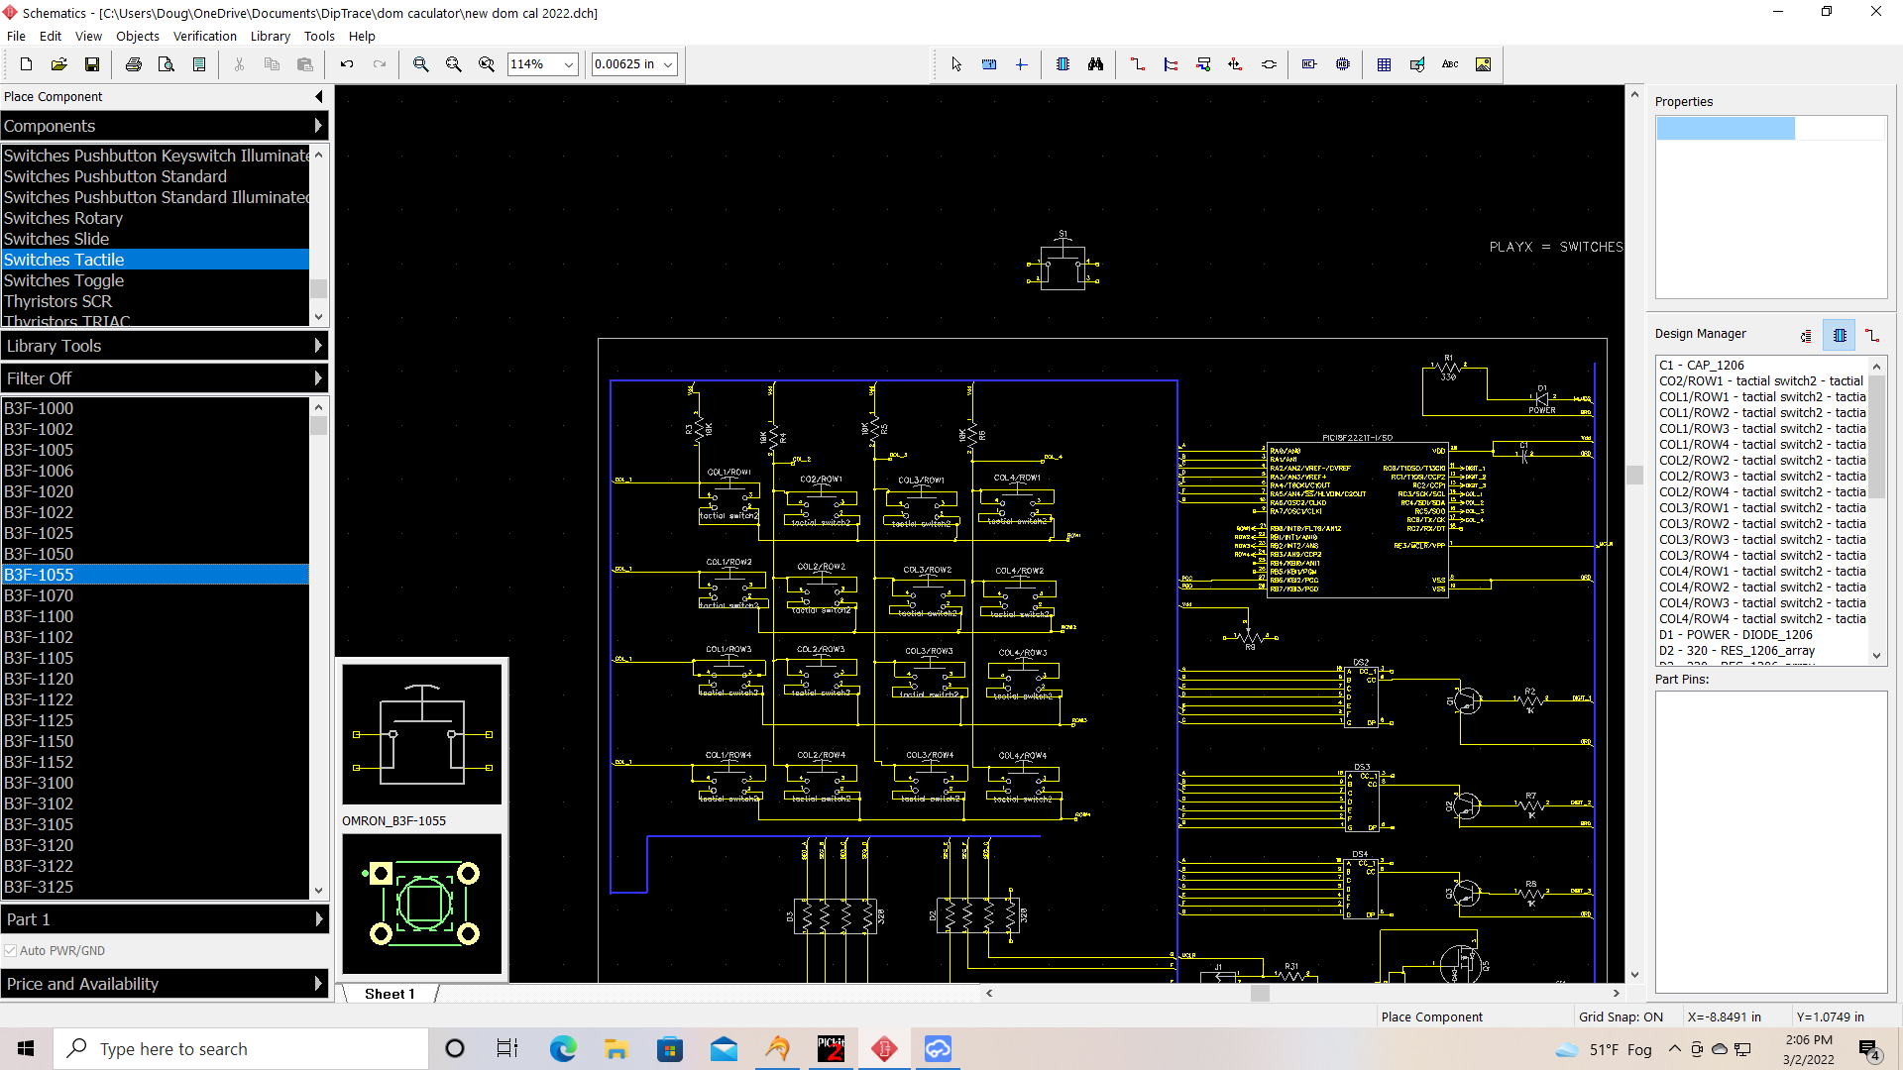Insert a table in the schematic
The image size is (1903, 1070).
(x=1385, y=64)
